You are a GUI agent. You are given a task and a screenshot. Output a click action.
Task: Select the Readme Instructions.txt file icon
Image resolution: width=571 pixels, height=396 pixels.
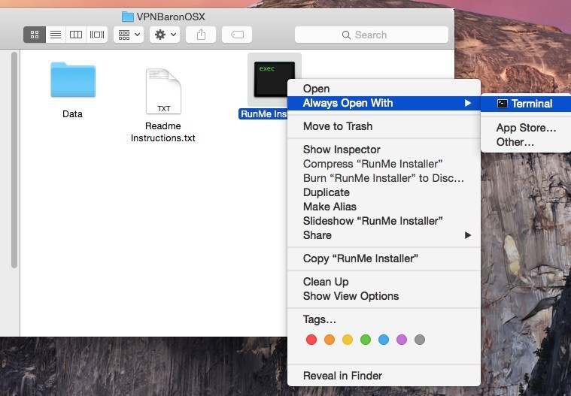pos(163,91)
